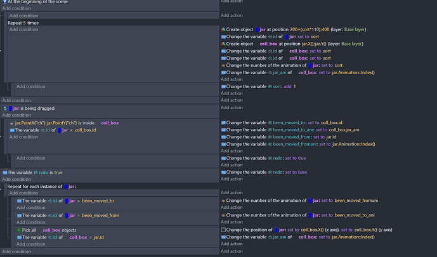Click variable icon of been_moved_fromani set to jar.Animation::Index()

coord(223,145)
